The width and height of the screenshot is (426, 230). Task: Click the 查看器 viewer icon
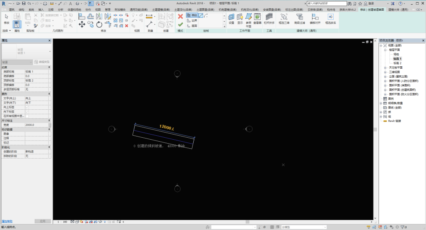257,19
